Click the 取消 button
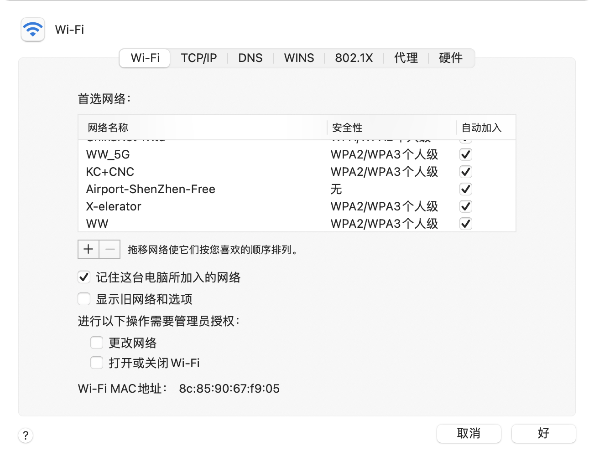The image size is (594, 461). click(469, 433)
